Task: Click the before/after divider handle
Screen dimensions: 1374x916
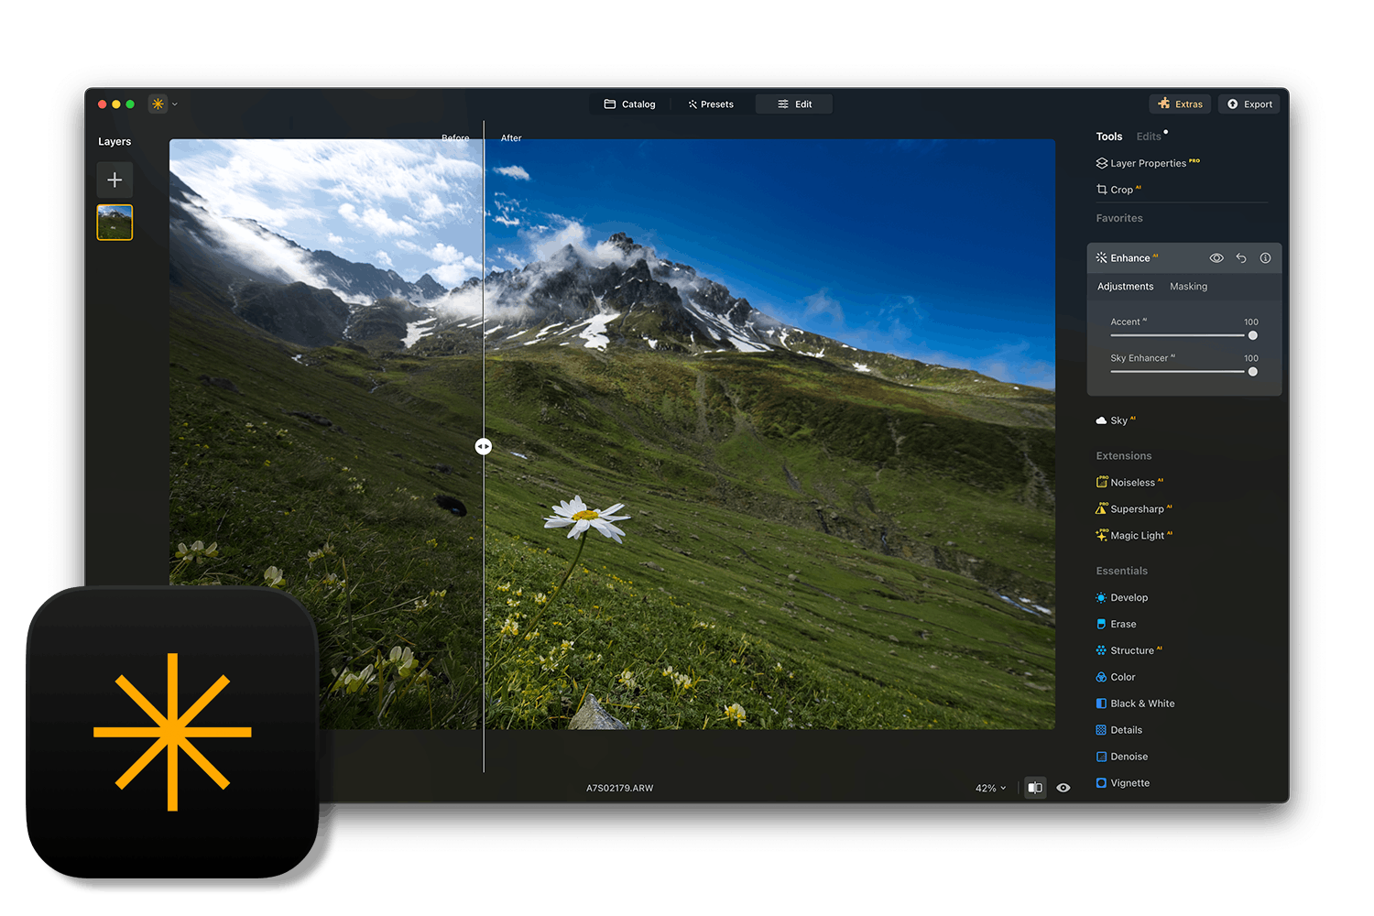Action: click(484, 447)
